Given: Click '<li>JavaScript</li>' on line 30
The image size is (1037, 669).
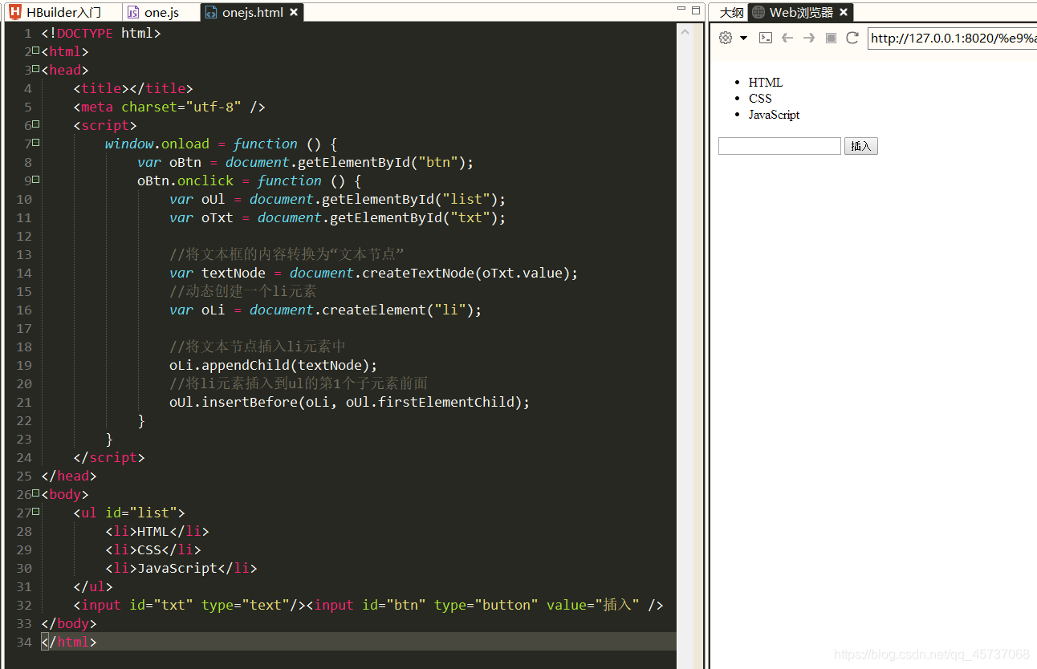Looking at the screenshot, I should 181,568.
